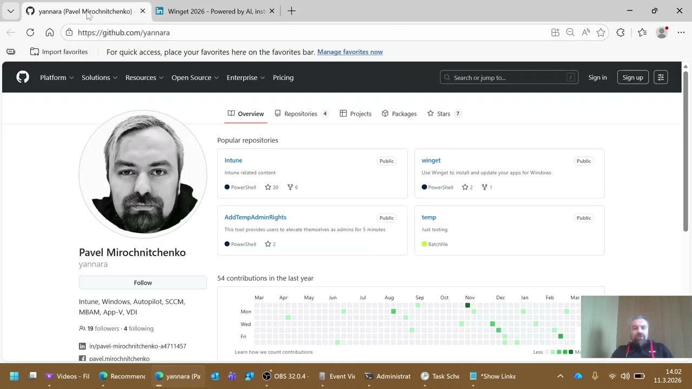Open the GitHub home logo
692x389 pixels.
tap(23, 77)
